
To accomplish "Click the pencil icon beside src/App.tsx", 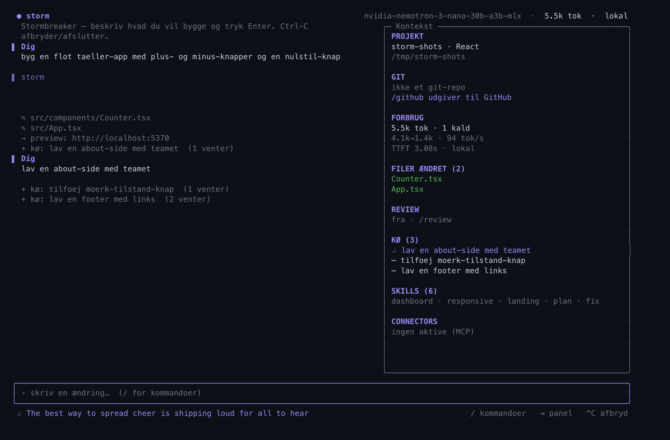I will click(24, 128).
